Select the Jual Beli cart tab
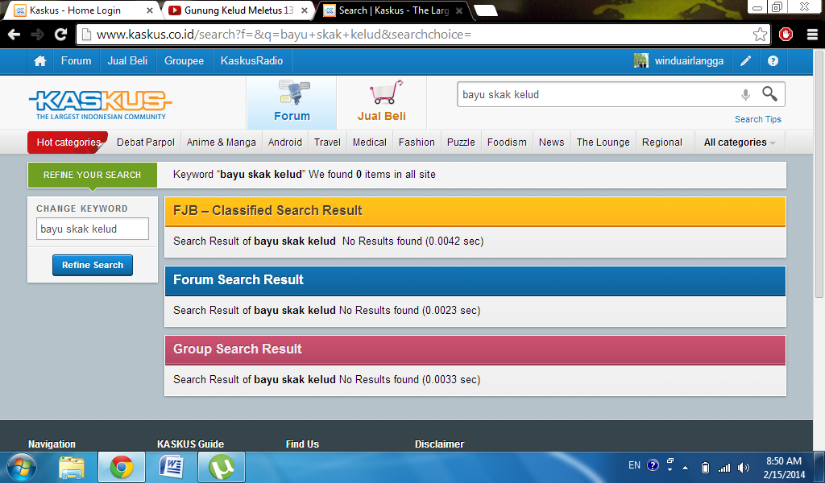 point(381,102)
